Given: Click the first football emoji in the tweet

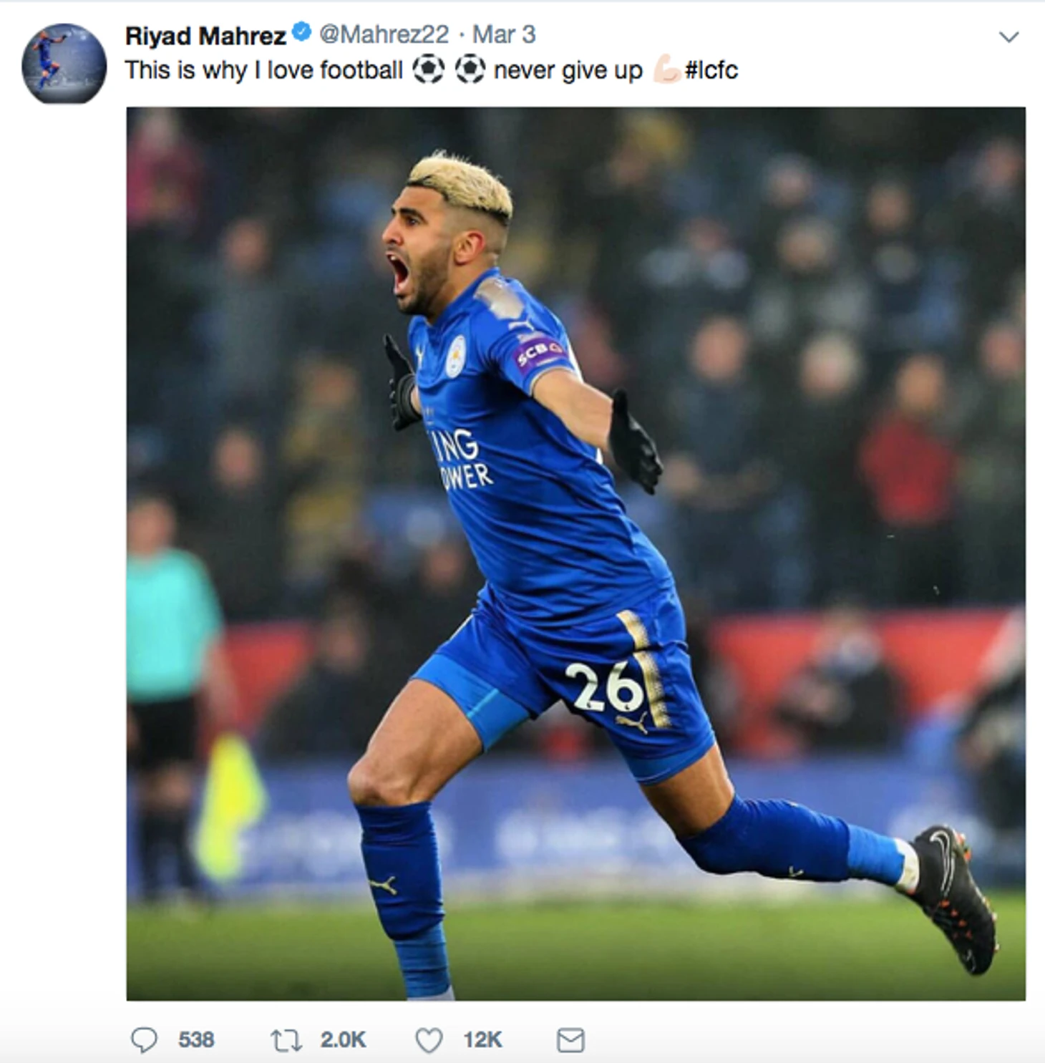Looking at the screenshot, I should pyautogui.click(x=428, y=69).
